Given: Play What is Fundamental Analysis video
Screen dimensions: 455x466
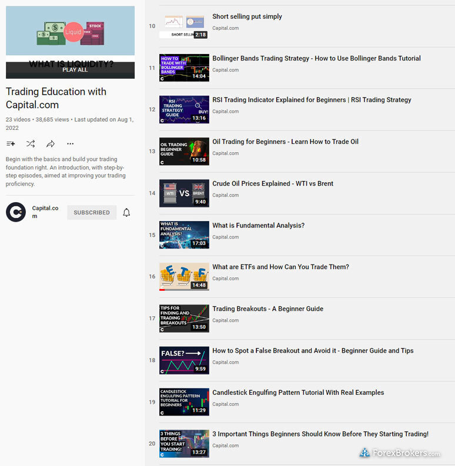Looking at the screenshot, I should 258,226.
